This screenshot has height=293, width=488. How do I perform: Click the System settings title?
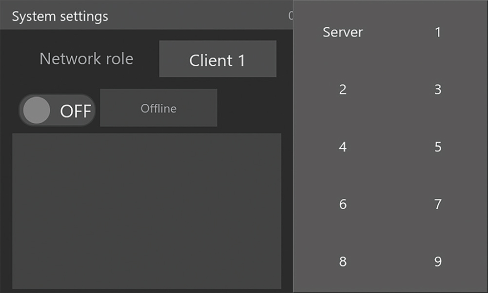click(60, 16)
